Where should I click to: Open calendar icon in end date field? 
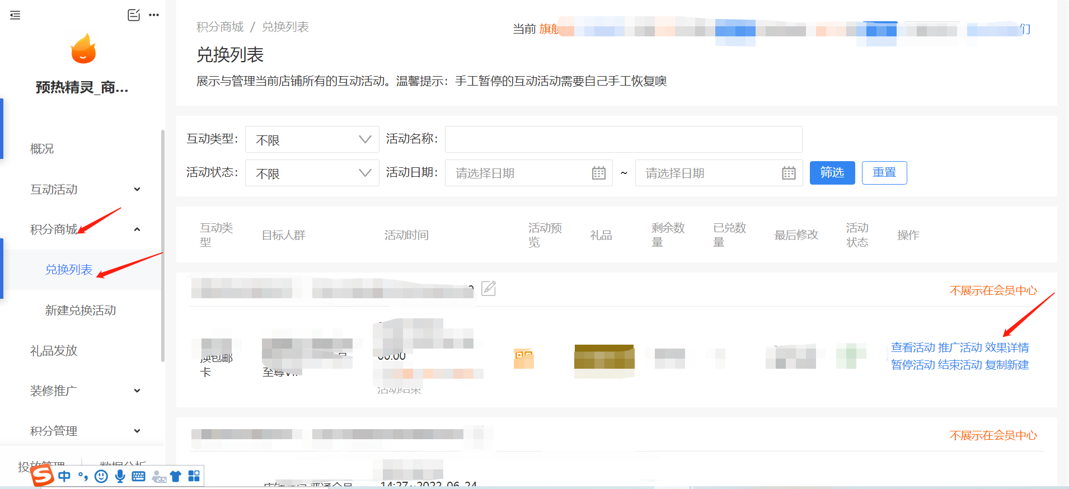pyautogui.click(x=789, y=173)
